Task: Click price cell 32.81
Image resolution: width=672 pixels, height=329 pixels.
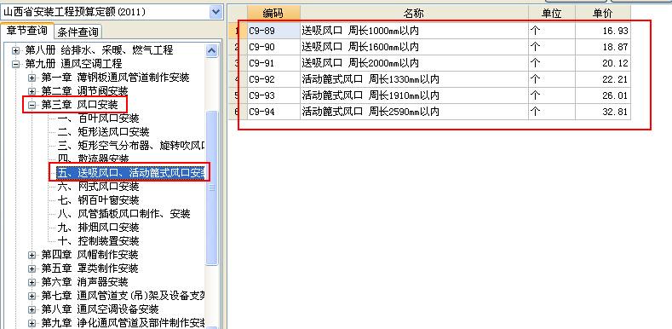Action: coord(602,112)
